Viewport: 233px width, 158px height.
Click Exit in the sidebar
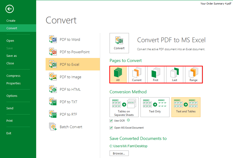coord(9,133)
